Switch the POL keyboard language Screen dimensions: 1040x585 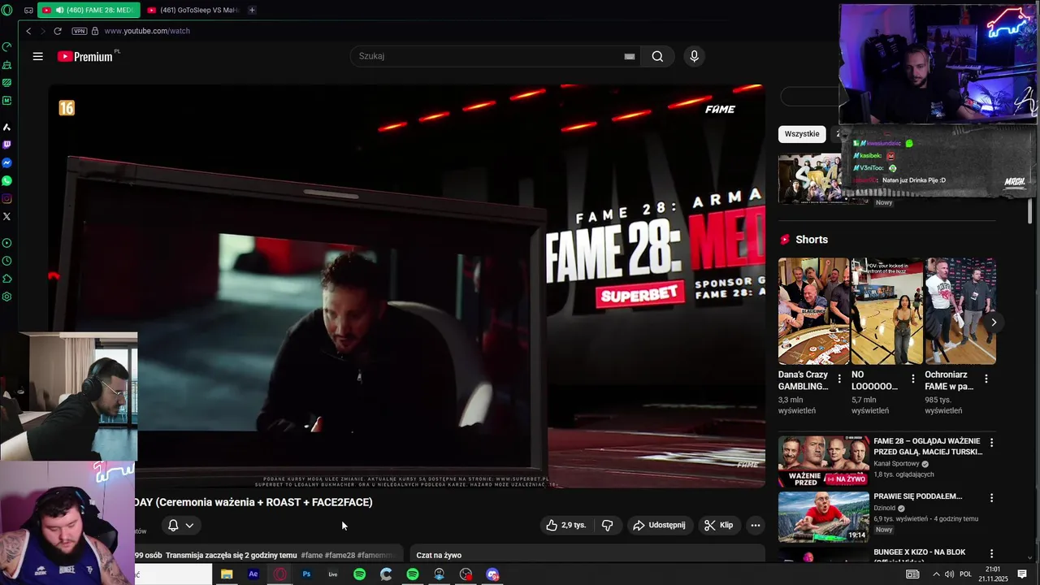pos(965,574)
